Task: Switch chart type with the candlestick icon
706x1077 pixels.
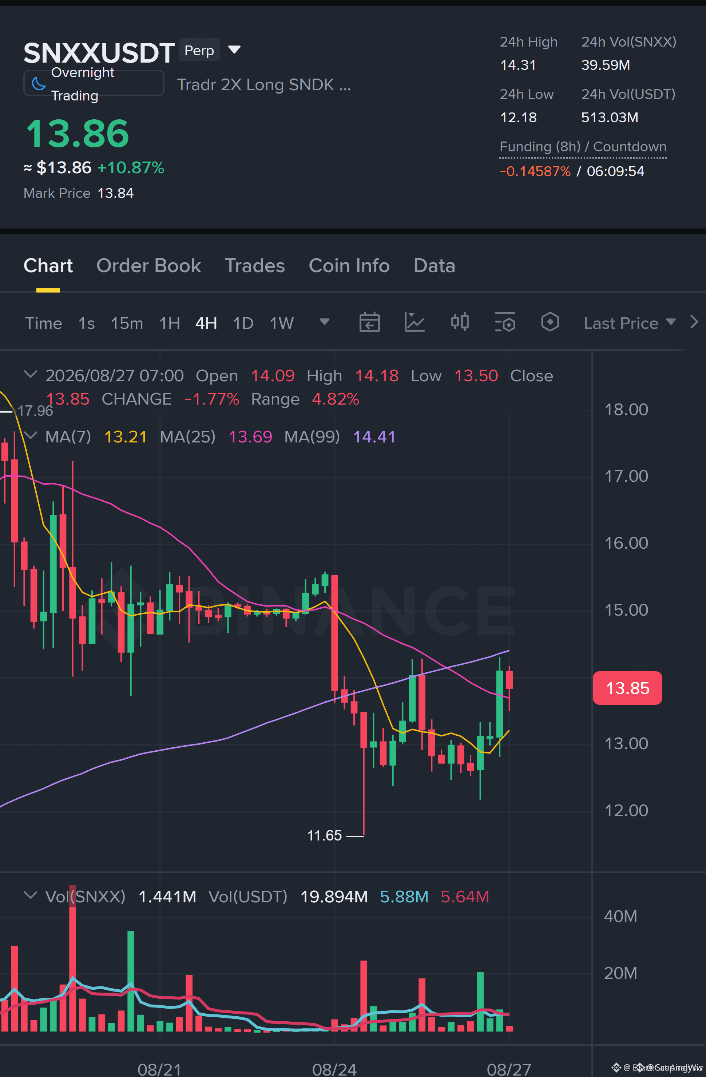Action: click(460, 322)
